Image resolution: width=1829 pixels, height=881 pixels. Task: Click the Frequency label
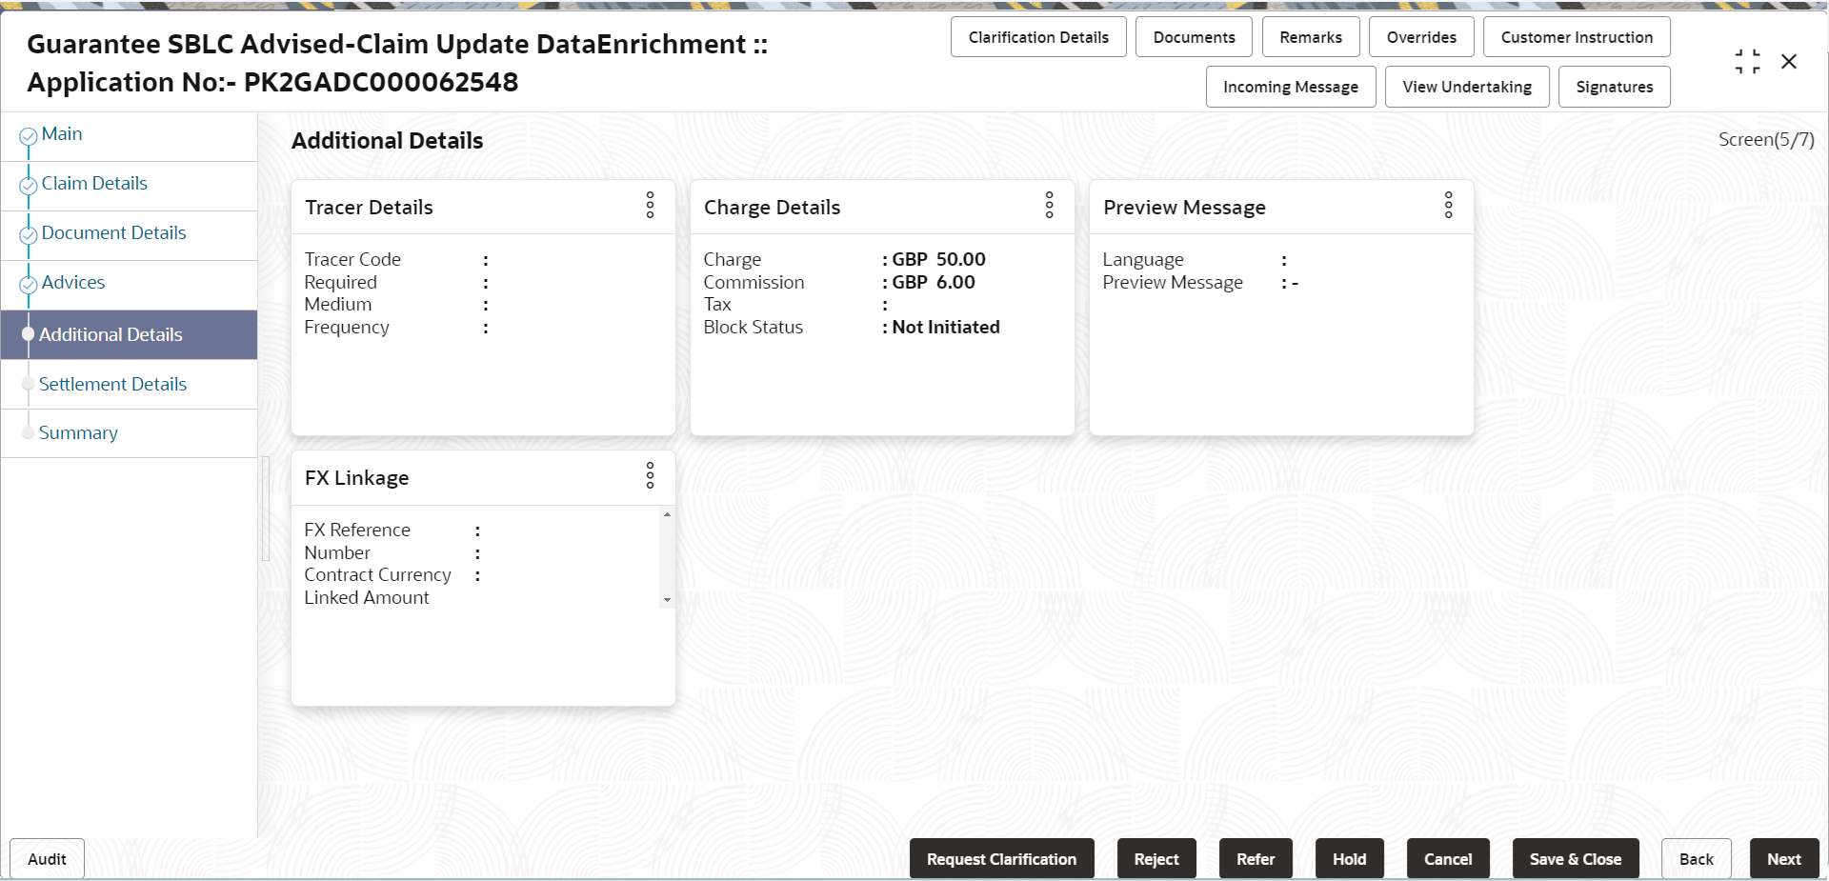coord(347,327)
